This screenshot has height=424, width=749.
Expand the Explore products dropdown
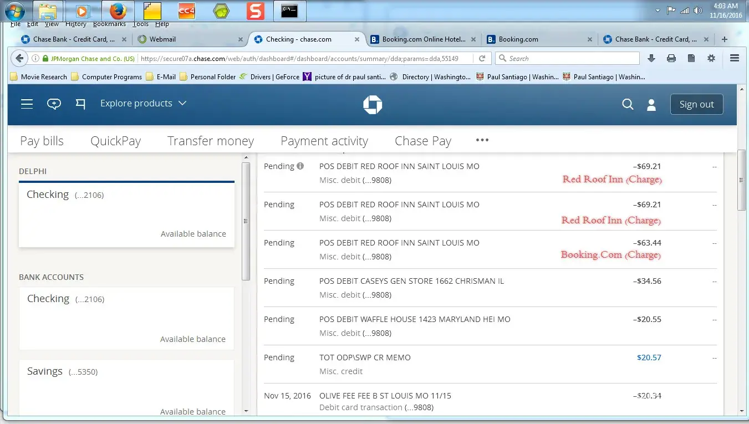[143, 104]
